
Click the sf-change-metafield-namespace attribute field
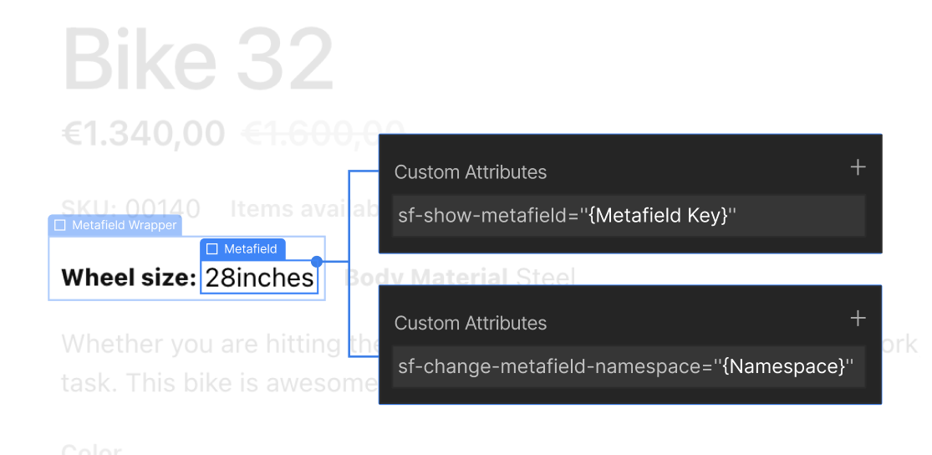click(629, 366)
